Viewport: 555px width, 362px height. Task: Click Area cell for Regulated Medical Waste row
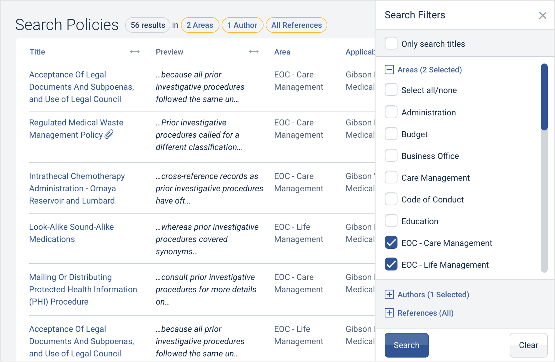click(298, 129)
